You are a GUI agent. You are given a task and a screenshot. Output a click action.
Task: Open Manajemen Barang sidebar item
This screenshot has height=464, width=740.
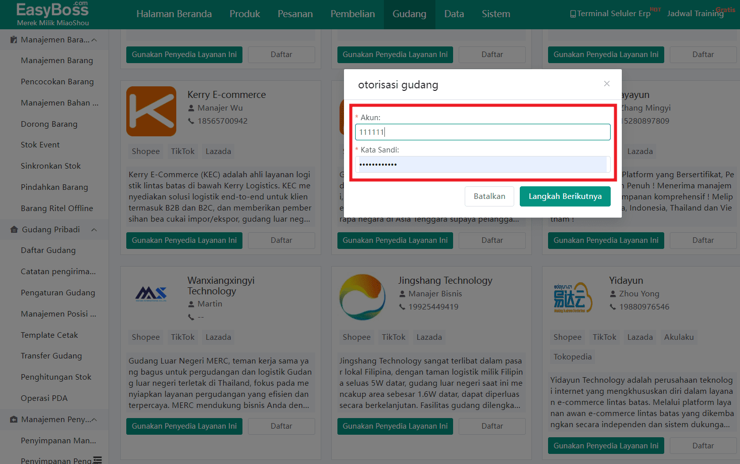[57, 61]
